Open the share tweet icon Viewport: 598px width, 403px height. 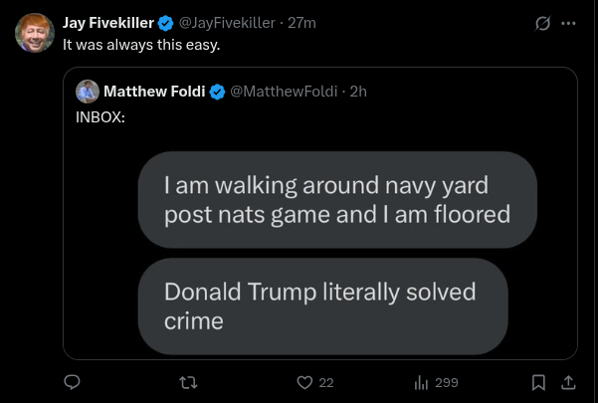(x=568, y=382)
